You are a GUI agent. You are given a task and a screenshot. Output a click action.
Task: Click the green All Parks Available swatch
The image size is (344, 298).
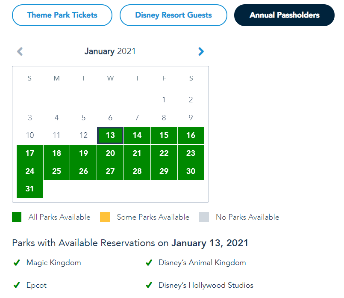17,217
